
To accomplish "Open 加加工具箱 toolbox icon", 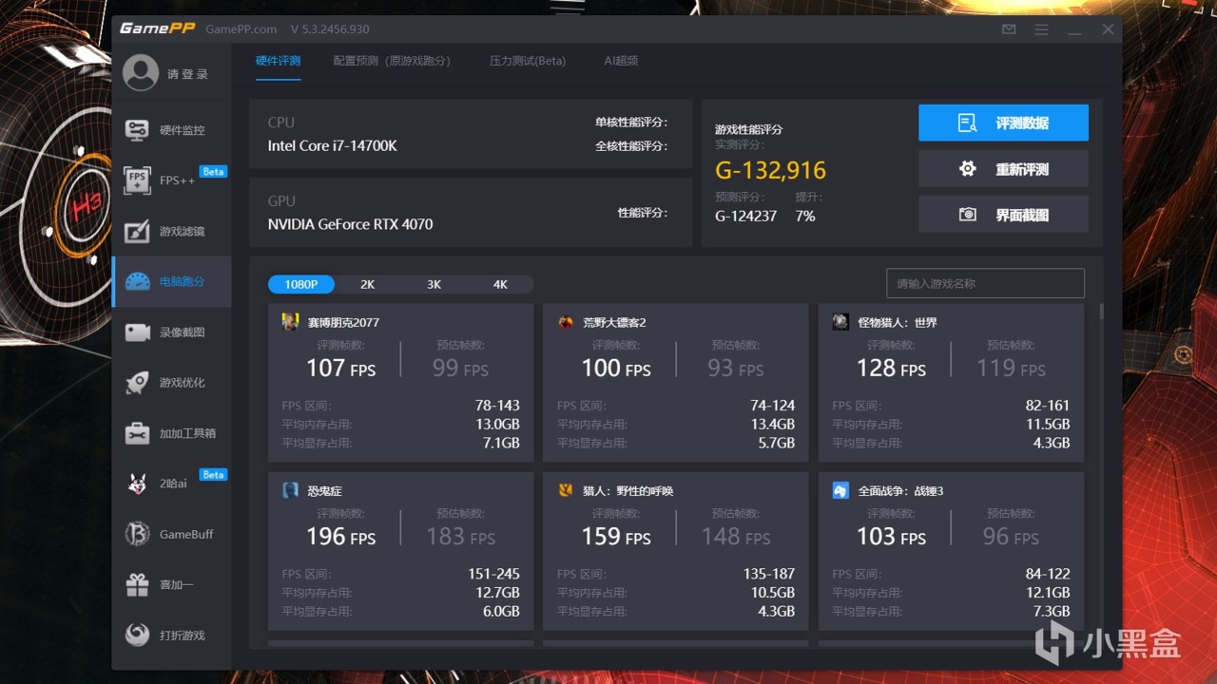I will pyautogui.click(x=137, y=433).
